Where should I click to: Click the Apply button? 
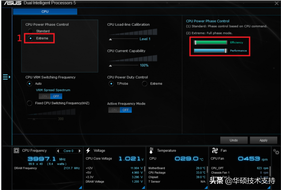pyautogui.click(x=263, y=140)
